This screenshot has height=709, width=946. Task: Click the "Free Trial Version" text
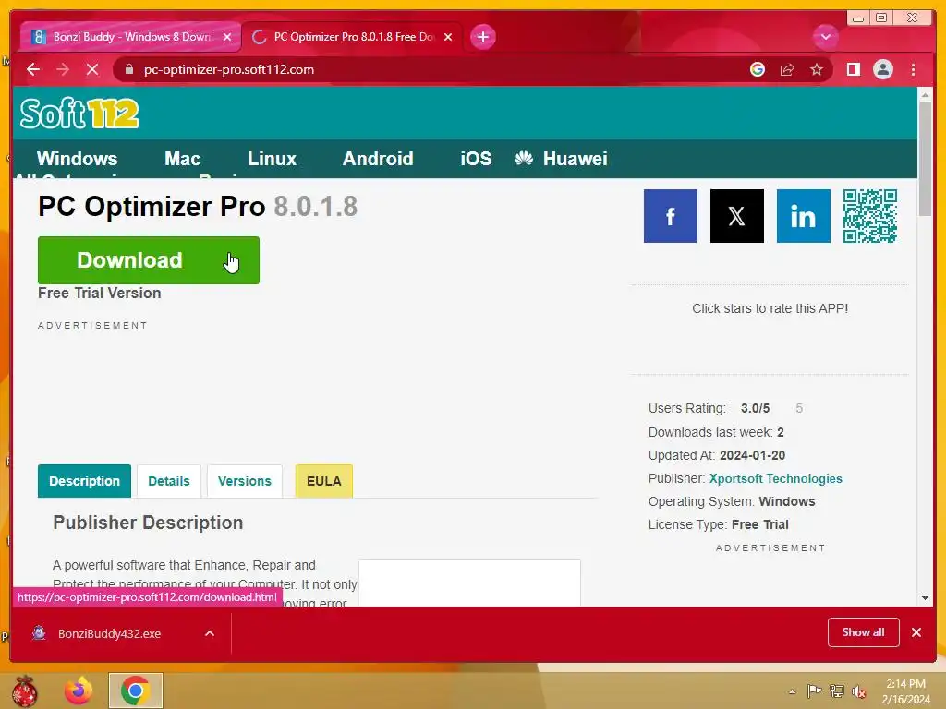tap(100, 293)
